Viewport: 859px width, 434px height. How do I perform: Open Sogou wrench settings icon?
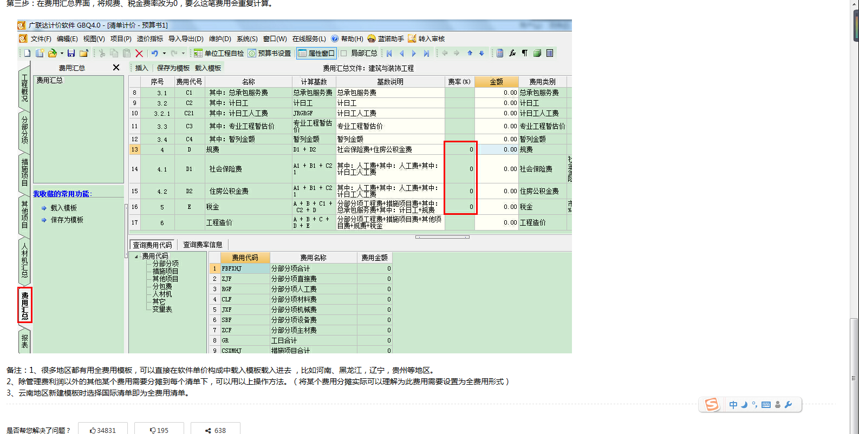(788, 405)
